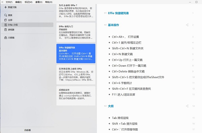Open the 标记(M) menu

[29, 2]
